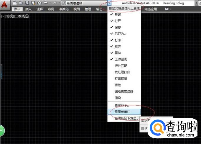Select the 管理 ribbon tab
Image resolution: width=201 pixels, height=144 pixels.
[88, 9]
